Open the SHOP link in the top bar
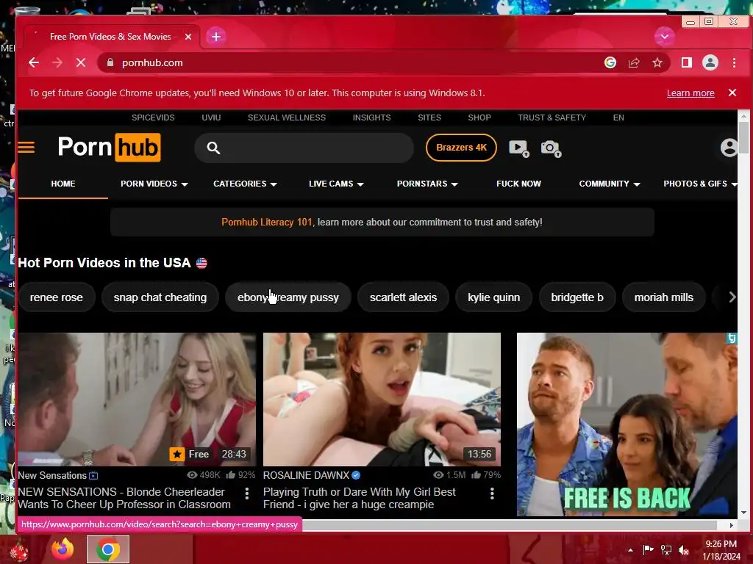 479,117
